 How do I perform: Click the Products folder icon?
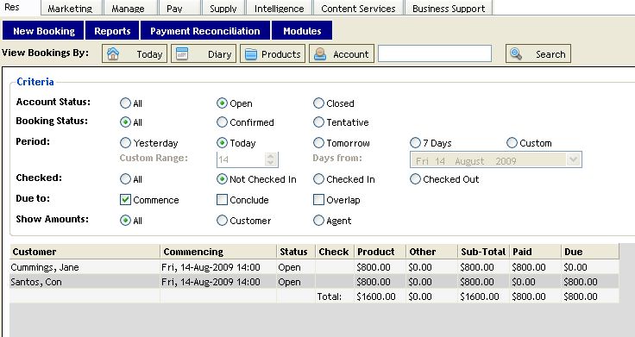pos(251,54)
